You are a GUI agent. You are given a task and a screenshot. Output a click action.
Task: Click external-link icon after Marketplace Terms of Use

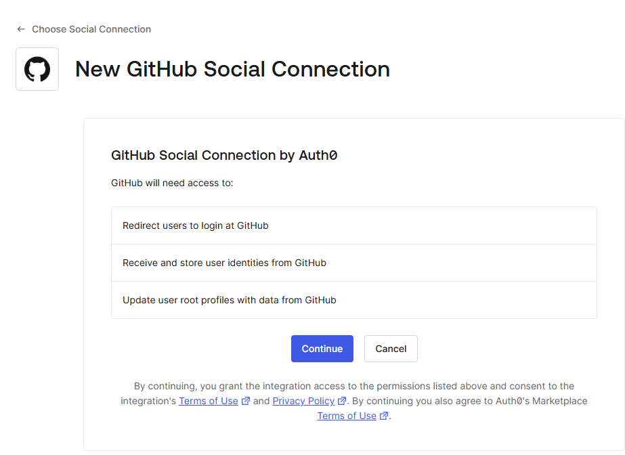coord(384,416)
